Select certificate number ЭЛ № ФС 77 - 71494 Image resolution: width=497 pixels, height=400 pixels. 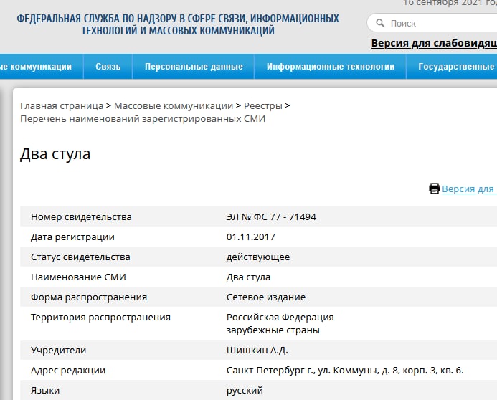(x=271, y=216)
